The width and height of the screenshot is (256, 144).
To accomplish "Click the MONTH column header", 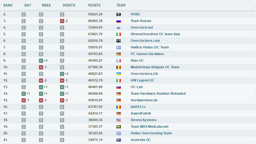I will coord(69,5).
